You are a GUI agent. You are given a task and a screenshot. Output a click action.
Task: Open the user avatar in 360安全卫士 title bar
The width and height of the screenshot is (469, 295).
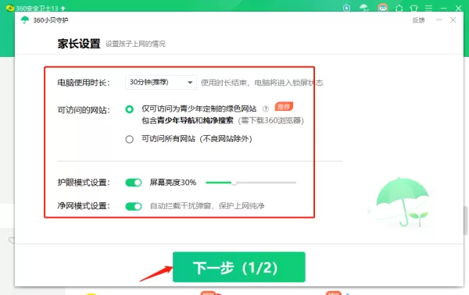tap(383, 8)
